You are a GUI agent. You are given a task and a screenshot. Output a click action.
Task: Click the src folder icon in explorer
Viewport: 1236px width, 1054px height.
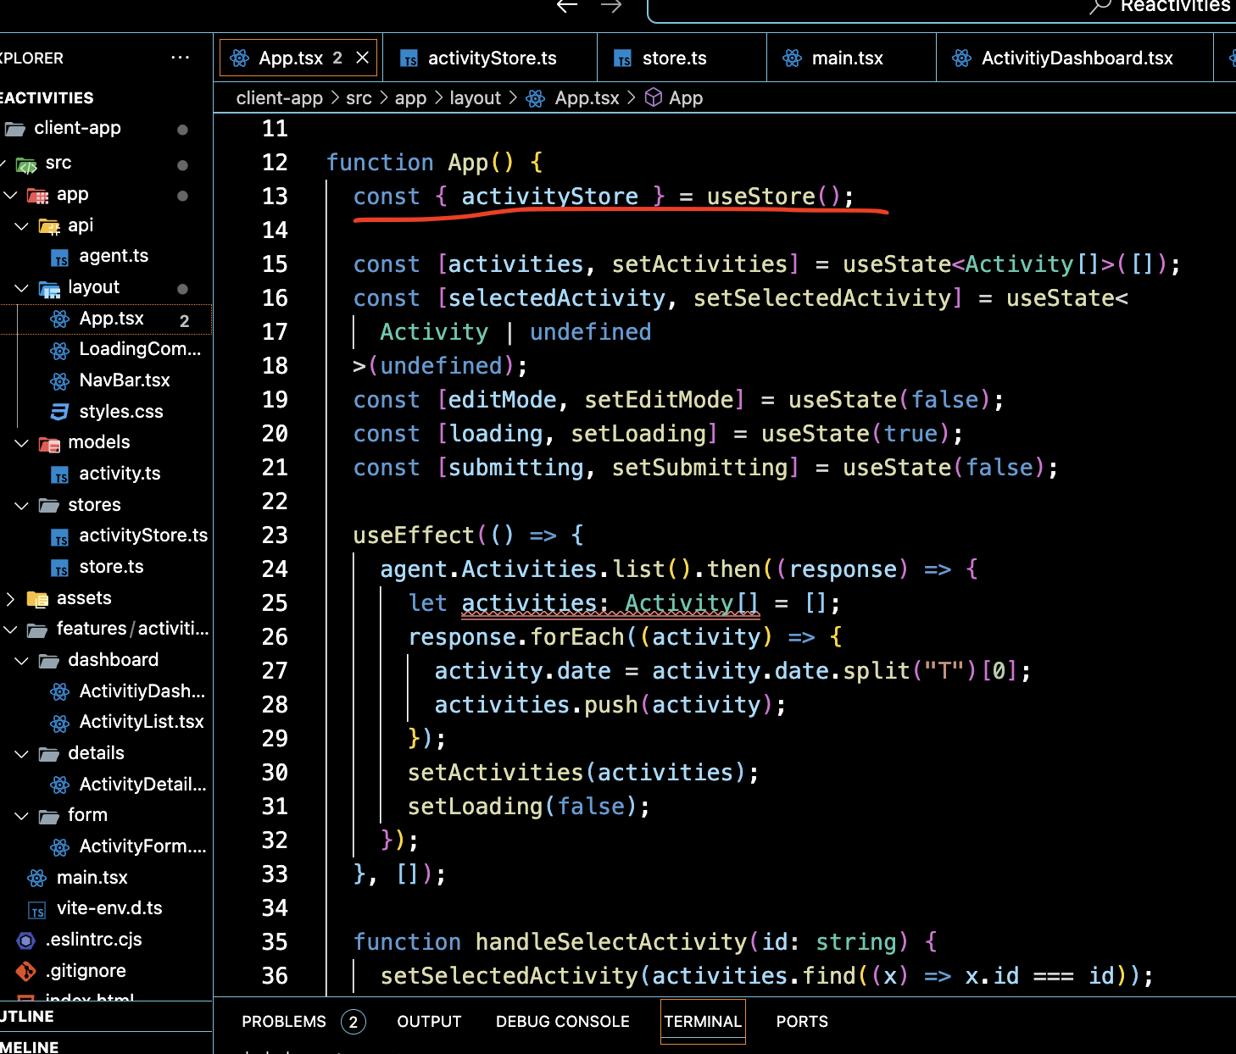click(27, 164)
